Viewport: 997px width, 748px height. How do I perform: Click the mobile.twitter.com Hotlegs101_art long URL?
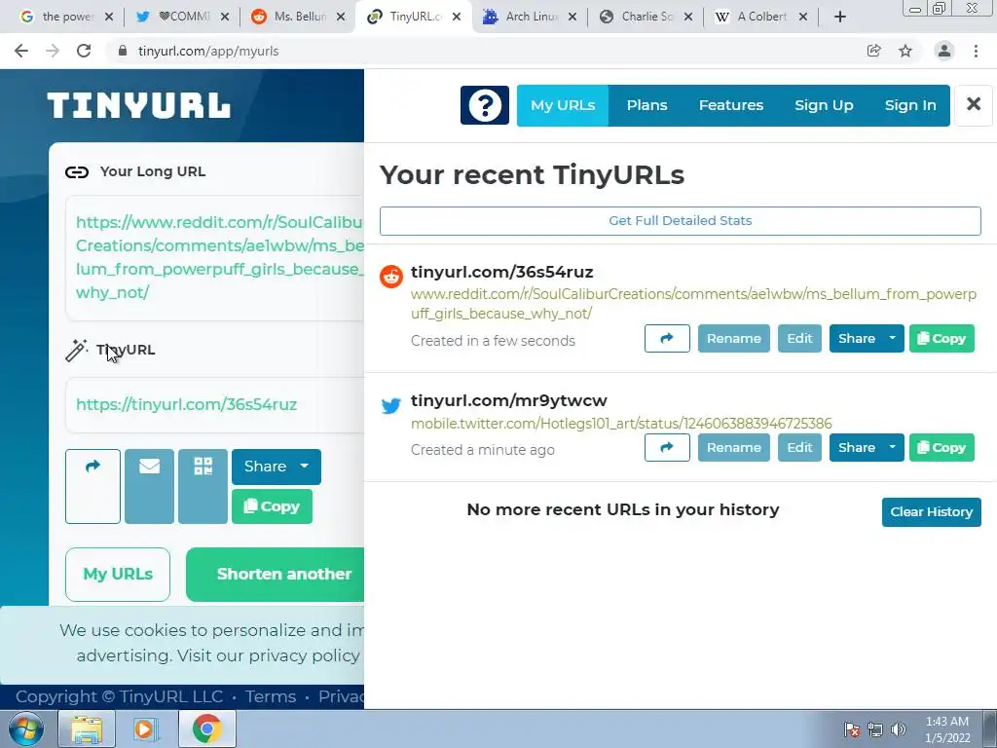click(621, 424)
